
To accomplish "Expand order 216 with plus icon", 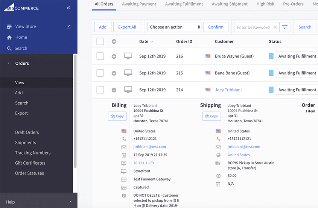I will click(x=114, y=56).
